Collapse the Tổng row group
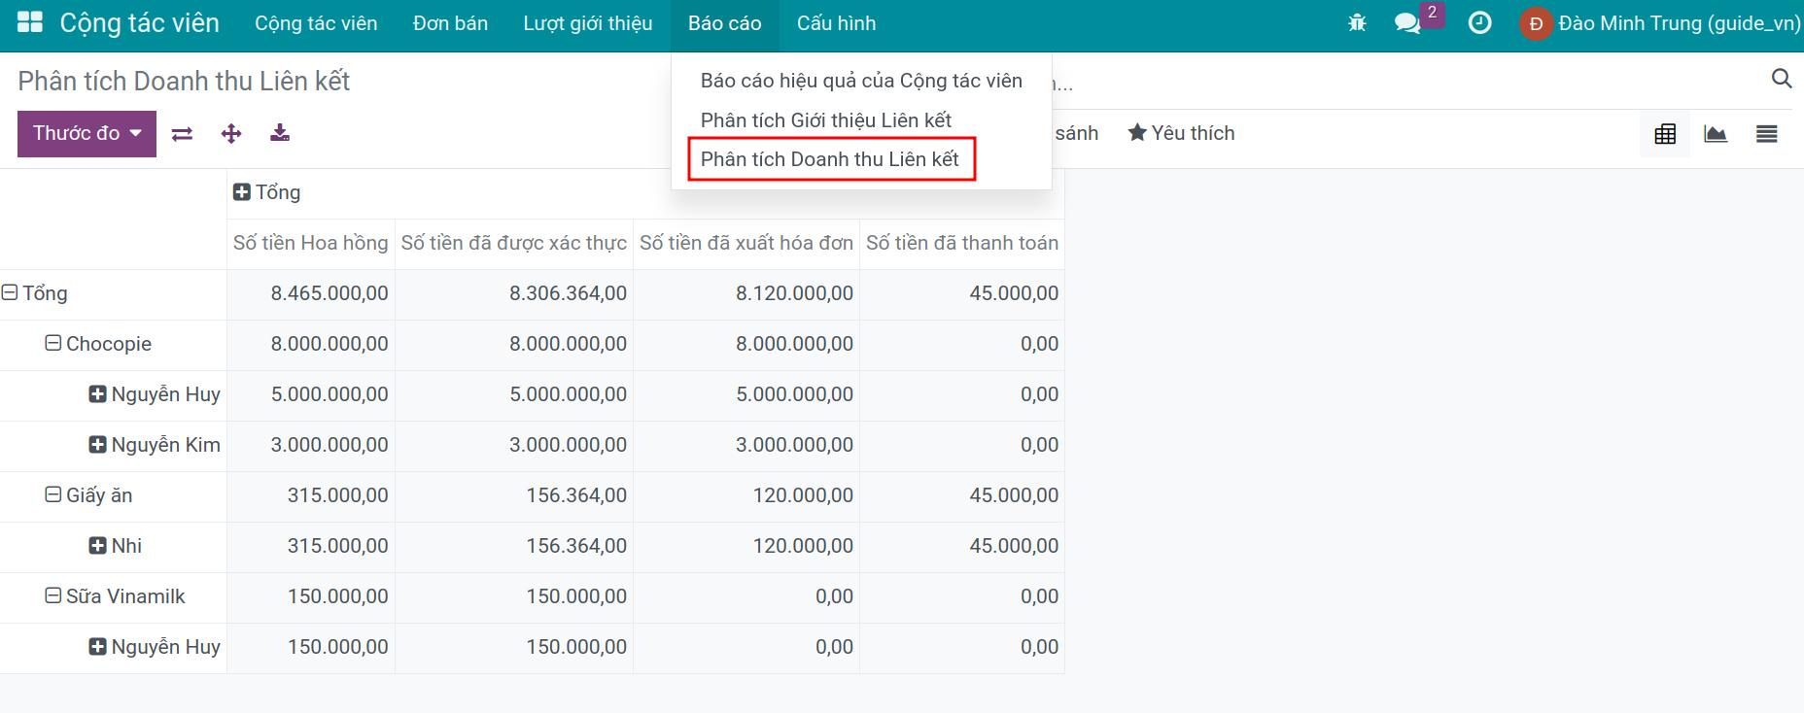This screenshot has width=1804, height=713. tap(35, 293)
